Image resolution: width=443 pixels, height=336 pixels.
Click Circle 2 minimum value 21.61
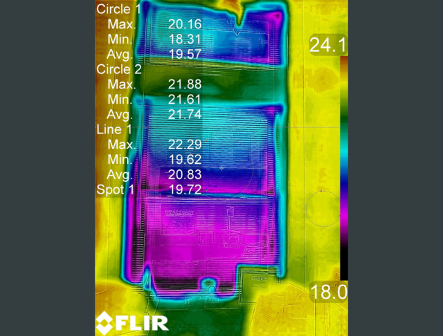click(x=185, y=100)
